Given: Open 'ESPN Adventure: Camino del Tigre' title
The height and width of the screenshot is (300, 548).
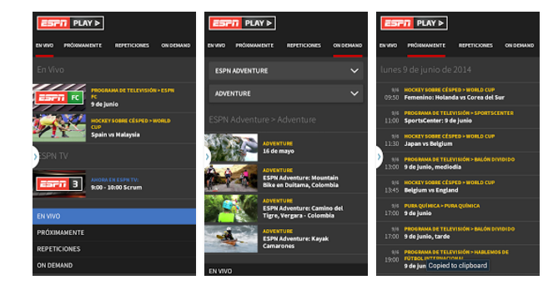Looking at the screenshot, I should click(303, 212).
